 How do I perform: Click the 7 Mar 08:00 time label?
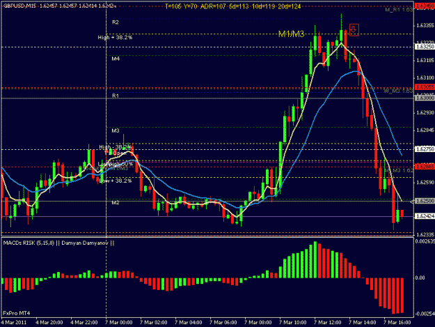click(x=258, y=322)
